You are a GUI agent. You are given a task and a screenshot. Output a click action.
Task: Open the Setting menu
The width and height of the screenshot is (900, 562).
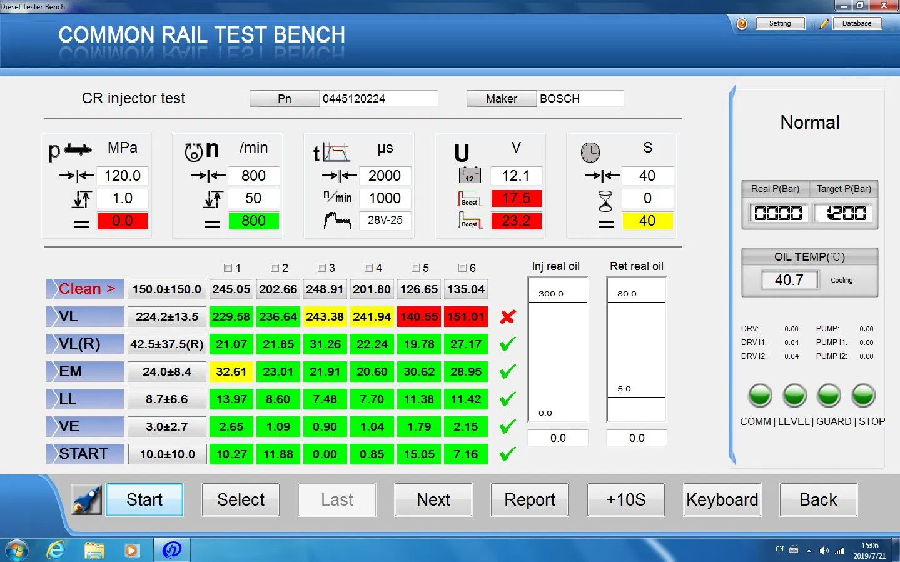(x=780, y=23)
